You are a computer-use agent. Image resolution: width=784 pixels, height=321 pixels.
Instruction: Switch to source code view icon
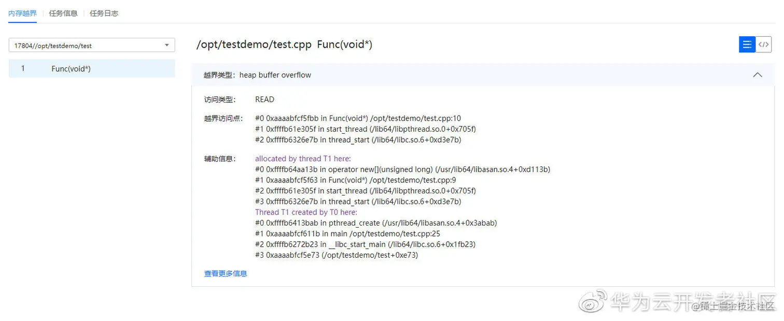(x=763, y=45)
